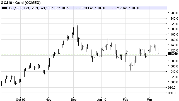179x101 pixels.
Task: Click the Oct 09 date axis label
Action: click(x=21, y=100)
